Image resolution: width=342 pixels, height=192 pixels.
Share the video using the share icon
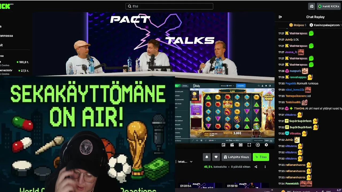click(256, 167)
